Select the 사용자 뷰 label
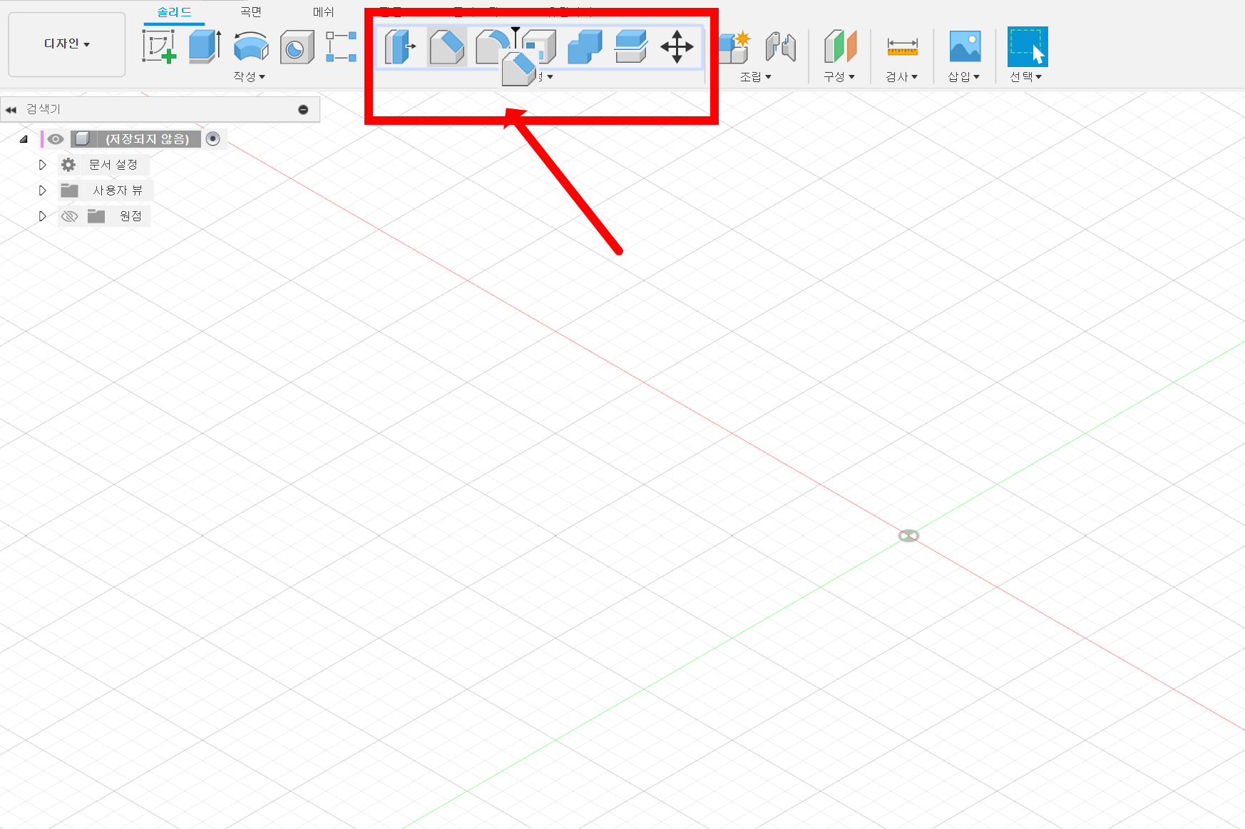This screenshot has height=829, width=1245. tap(118, 190)
